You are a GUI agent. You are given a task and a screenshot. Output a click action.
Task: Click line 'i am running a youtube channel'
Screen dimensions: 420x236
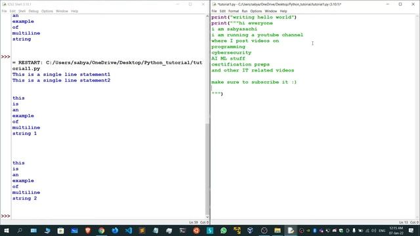pyautogui.click(x=257, y=35)
